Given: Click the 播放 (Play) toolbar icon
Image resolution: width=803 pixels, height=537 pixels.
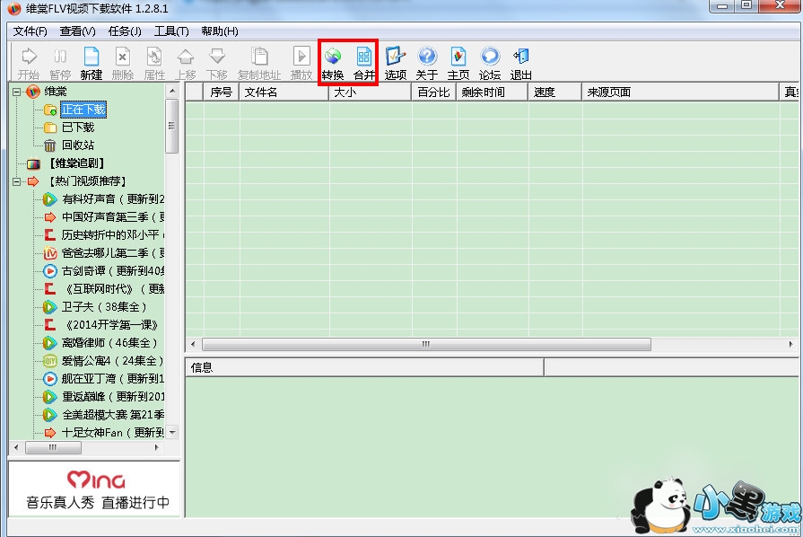Looking at the screenshot, I should pyautogui.click(x=301, y=63).
